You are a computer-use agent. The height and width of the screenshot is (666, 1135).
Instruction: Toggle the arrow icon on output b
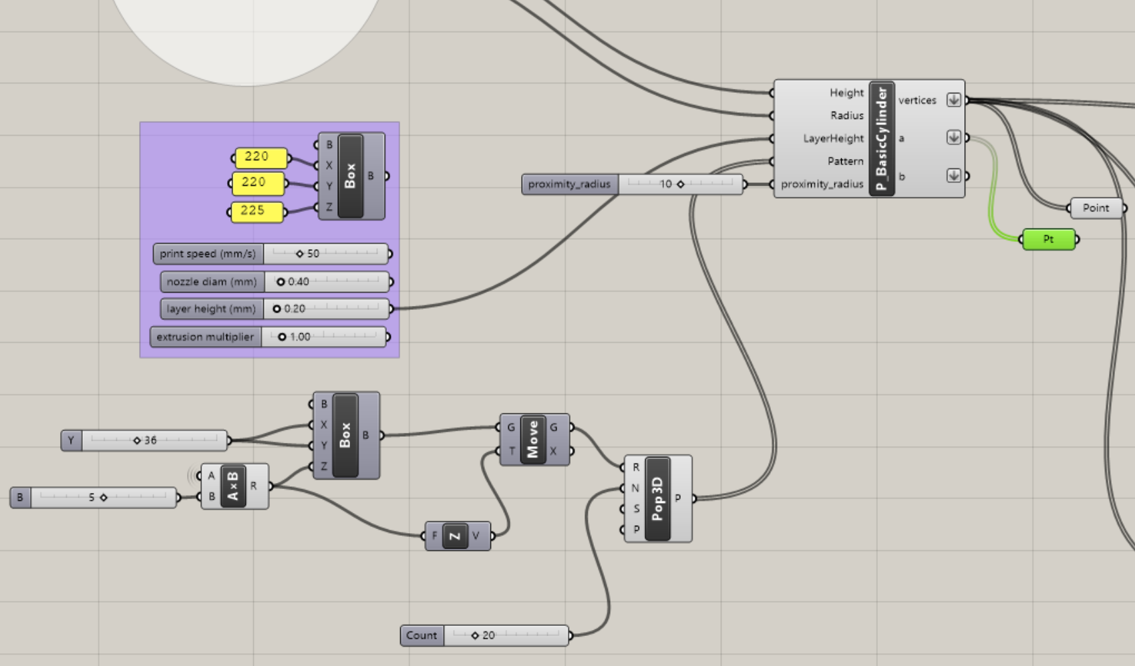point(954,176)
